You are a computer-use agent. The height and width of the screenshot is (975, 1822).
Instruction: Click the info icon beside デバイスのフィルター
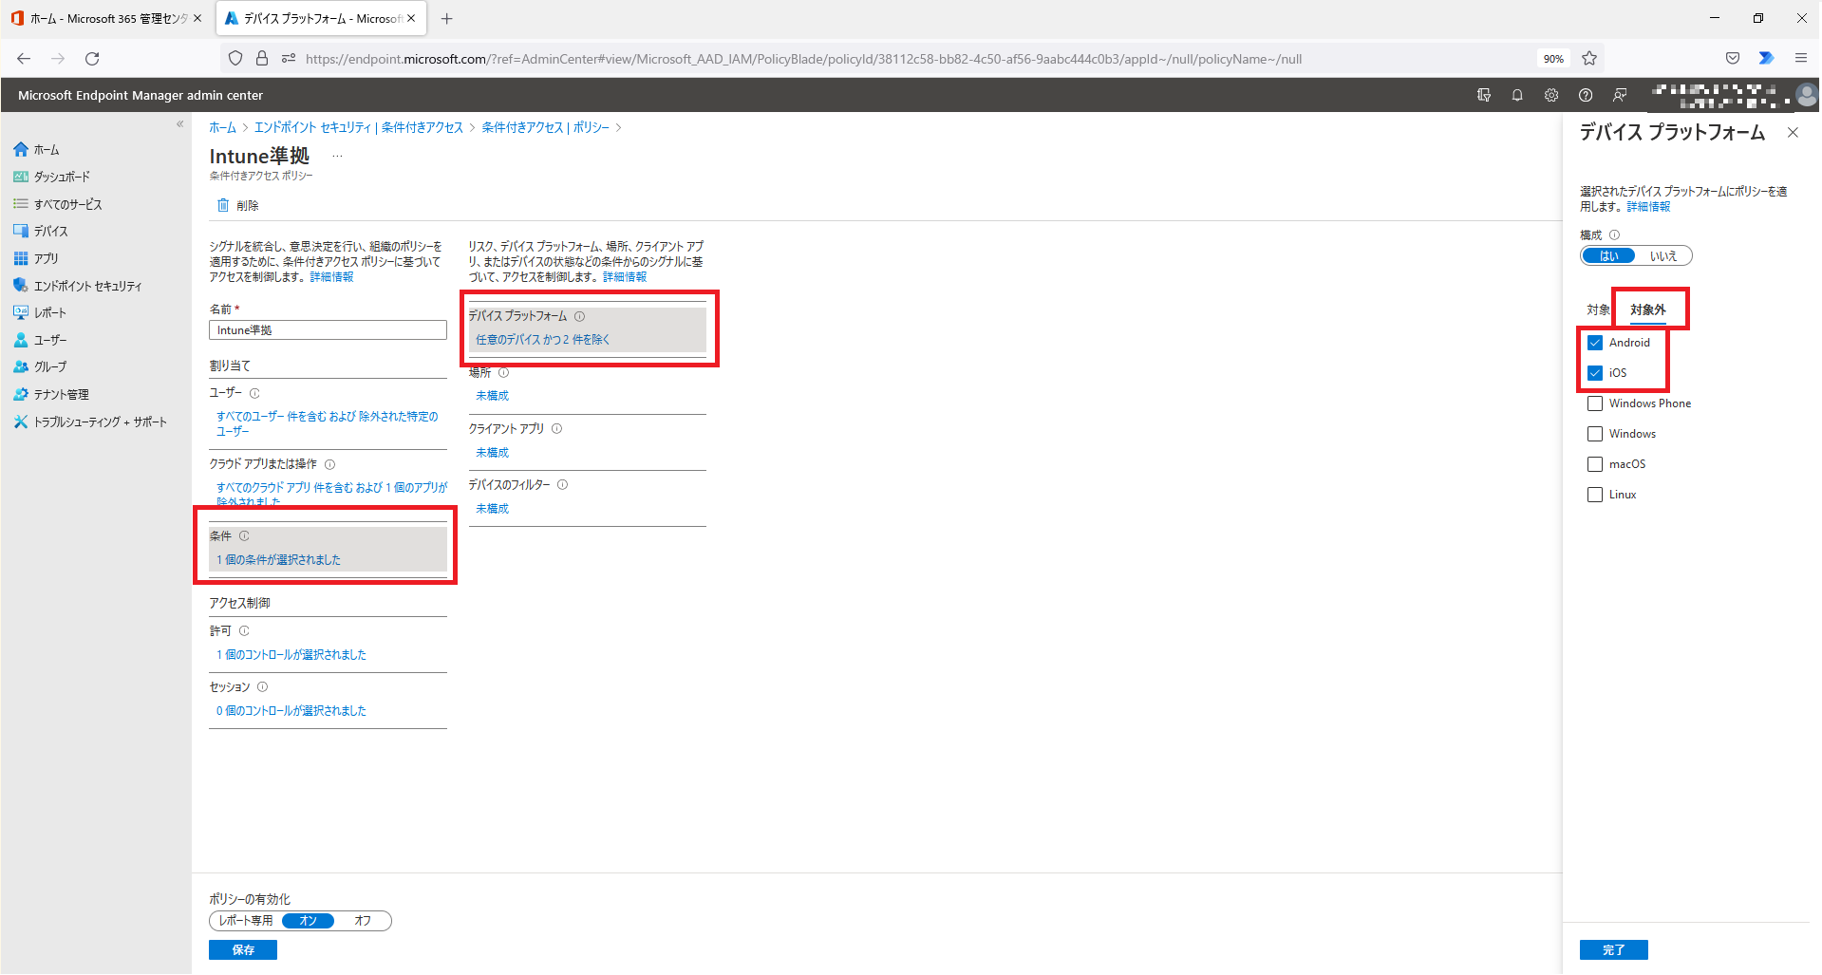[x=562, y=485]
